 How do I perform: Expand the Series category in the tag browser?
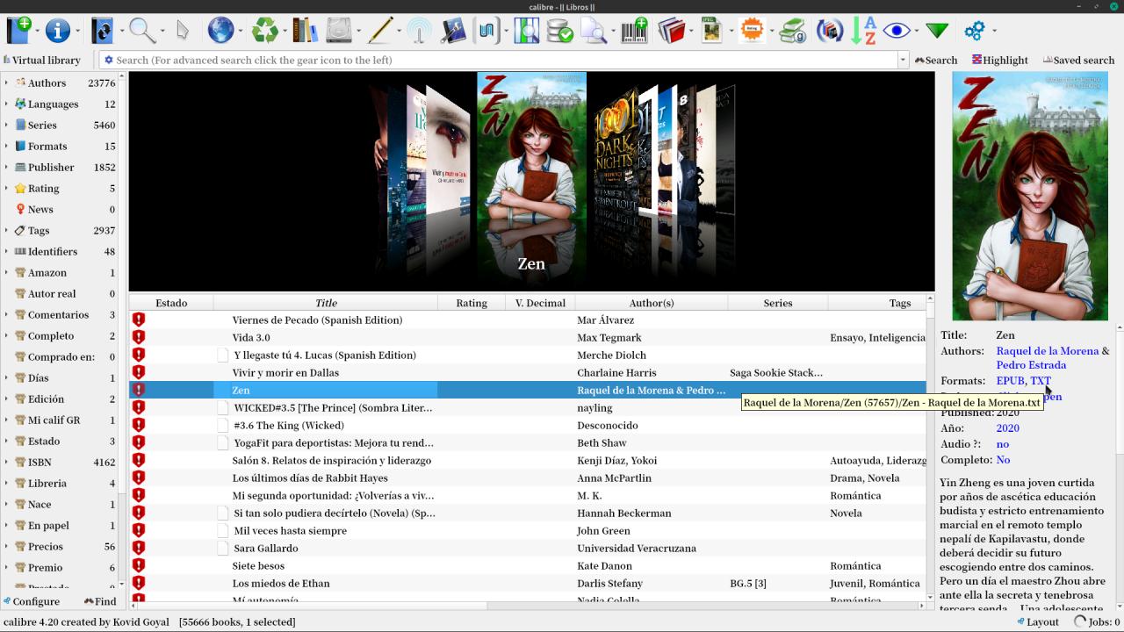(x=6, y=125)
